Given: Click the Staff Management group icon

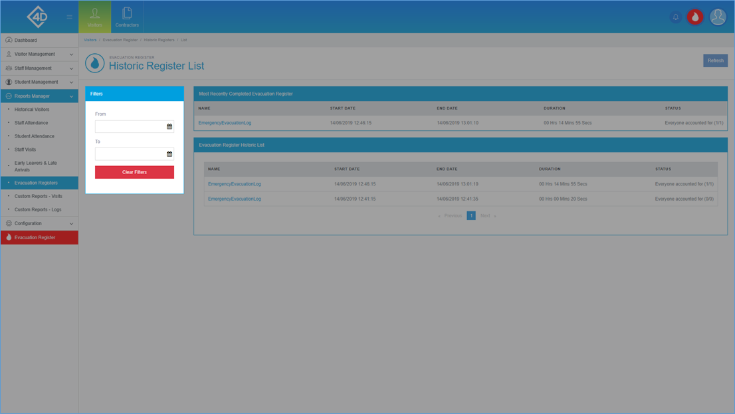Looking at the screenshot, I should pos(9,68).
